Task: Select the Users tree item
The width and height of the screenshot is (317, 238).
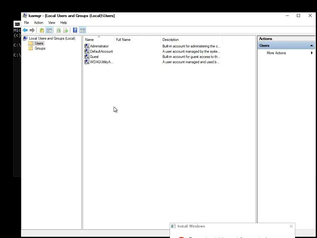Action: pyautogui.click(x=39, y=43)
